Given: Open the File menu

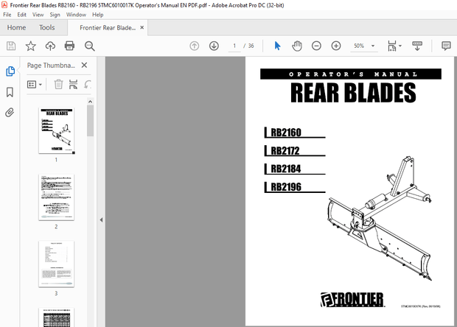Looking at the screenshot, I should pos(7,15).
